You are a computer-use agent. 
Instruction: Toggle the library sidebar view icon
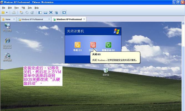pos(40,12)
